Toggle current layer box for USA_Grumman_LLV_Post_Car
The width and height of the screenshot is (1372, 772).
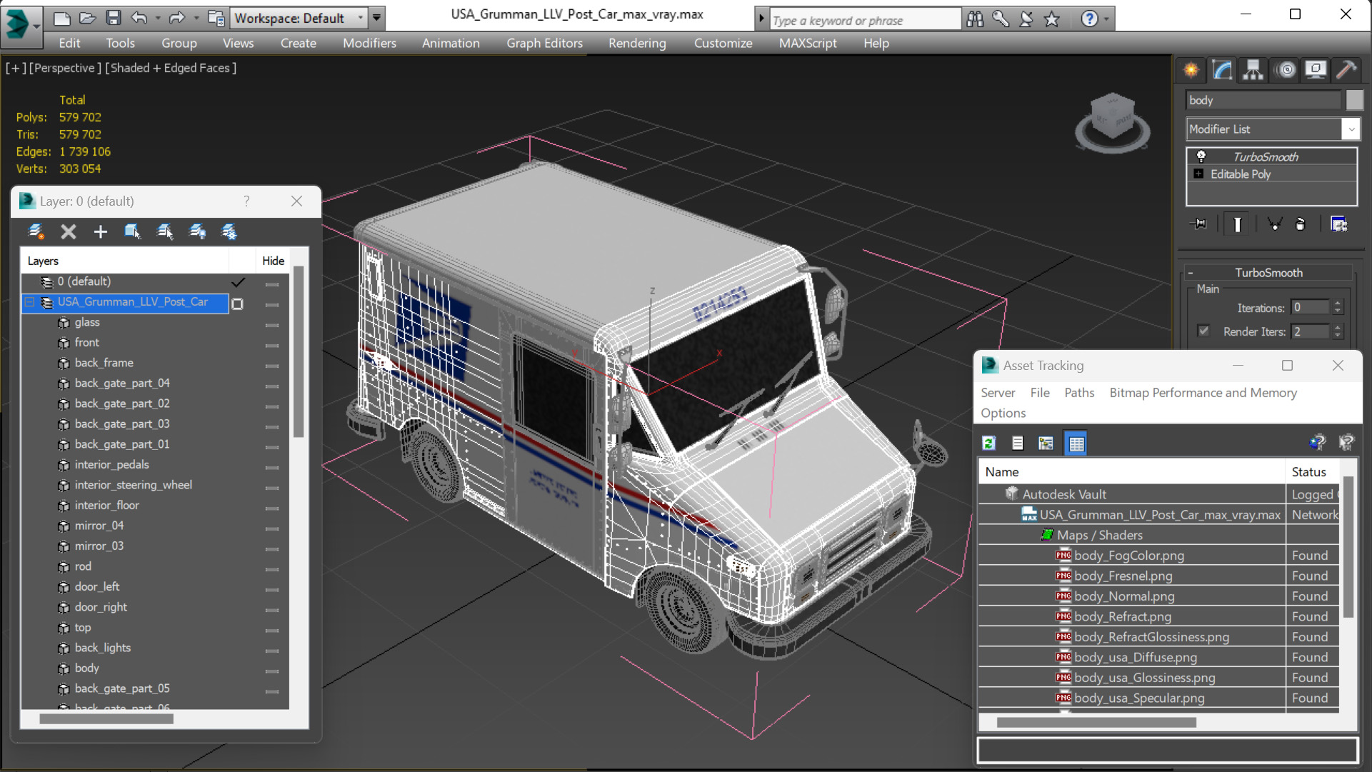238,304
